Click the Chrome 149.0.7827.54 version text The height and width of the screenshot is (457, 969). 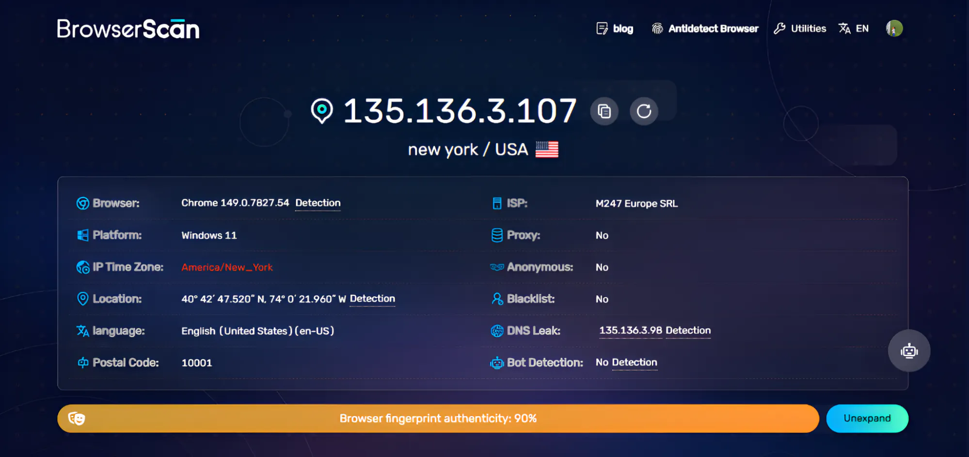pyautogui.click(x=235, y=203)
